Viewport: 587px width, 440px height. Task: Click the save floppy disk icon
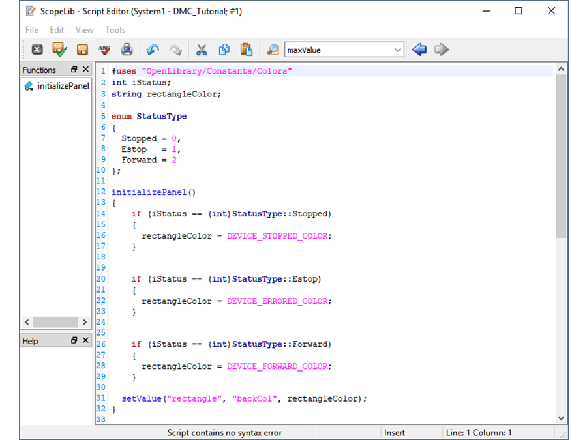click(x=82, y=50)
